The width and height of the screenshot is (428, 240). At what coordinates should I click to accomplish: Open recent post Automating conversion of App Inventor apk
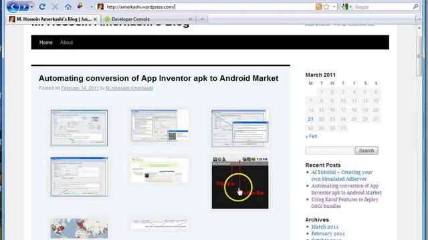[x=346, y=189]
